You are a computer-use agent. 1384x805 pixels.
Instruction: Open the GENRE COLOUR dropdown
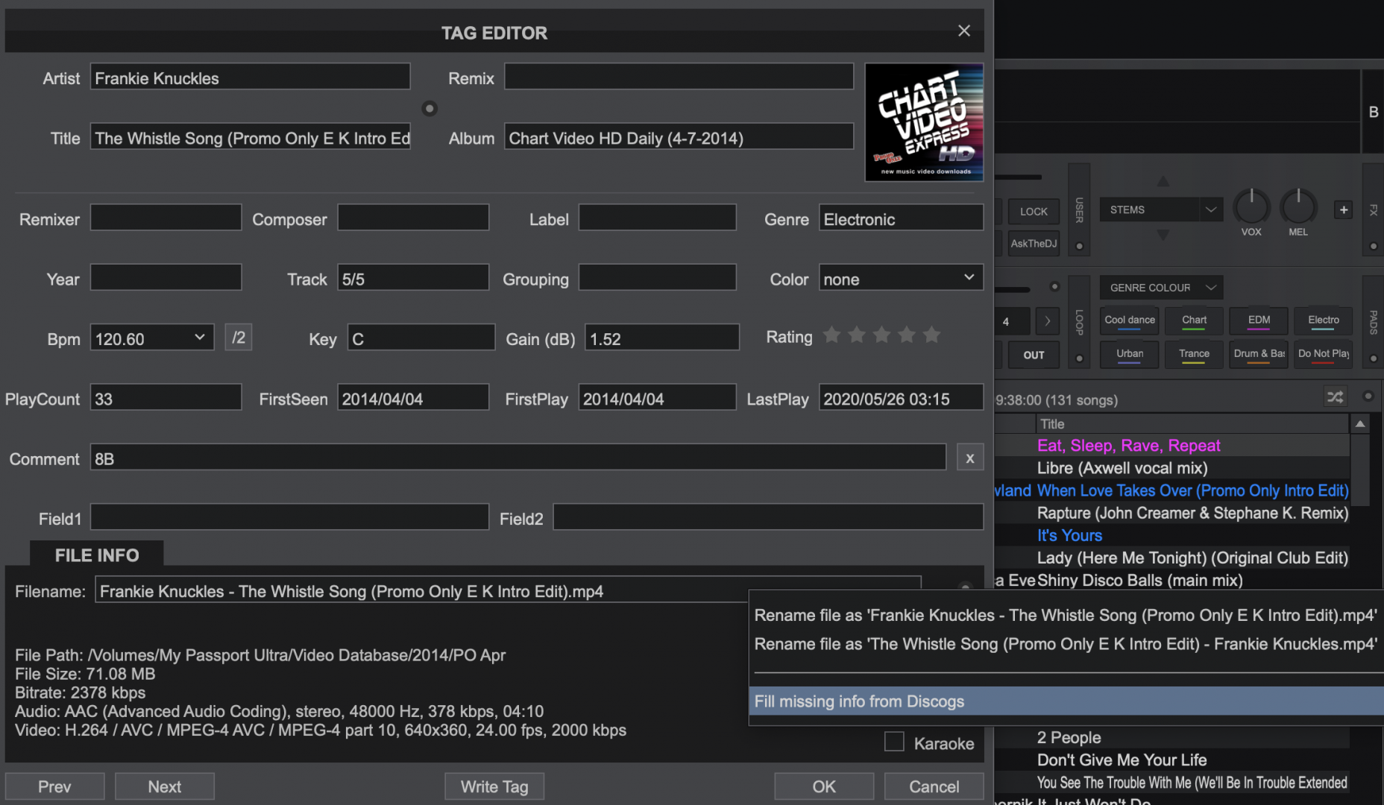point(1160,288)
